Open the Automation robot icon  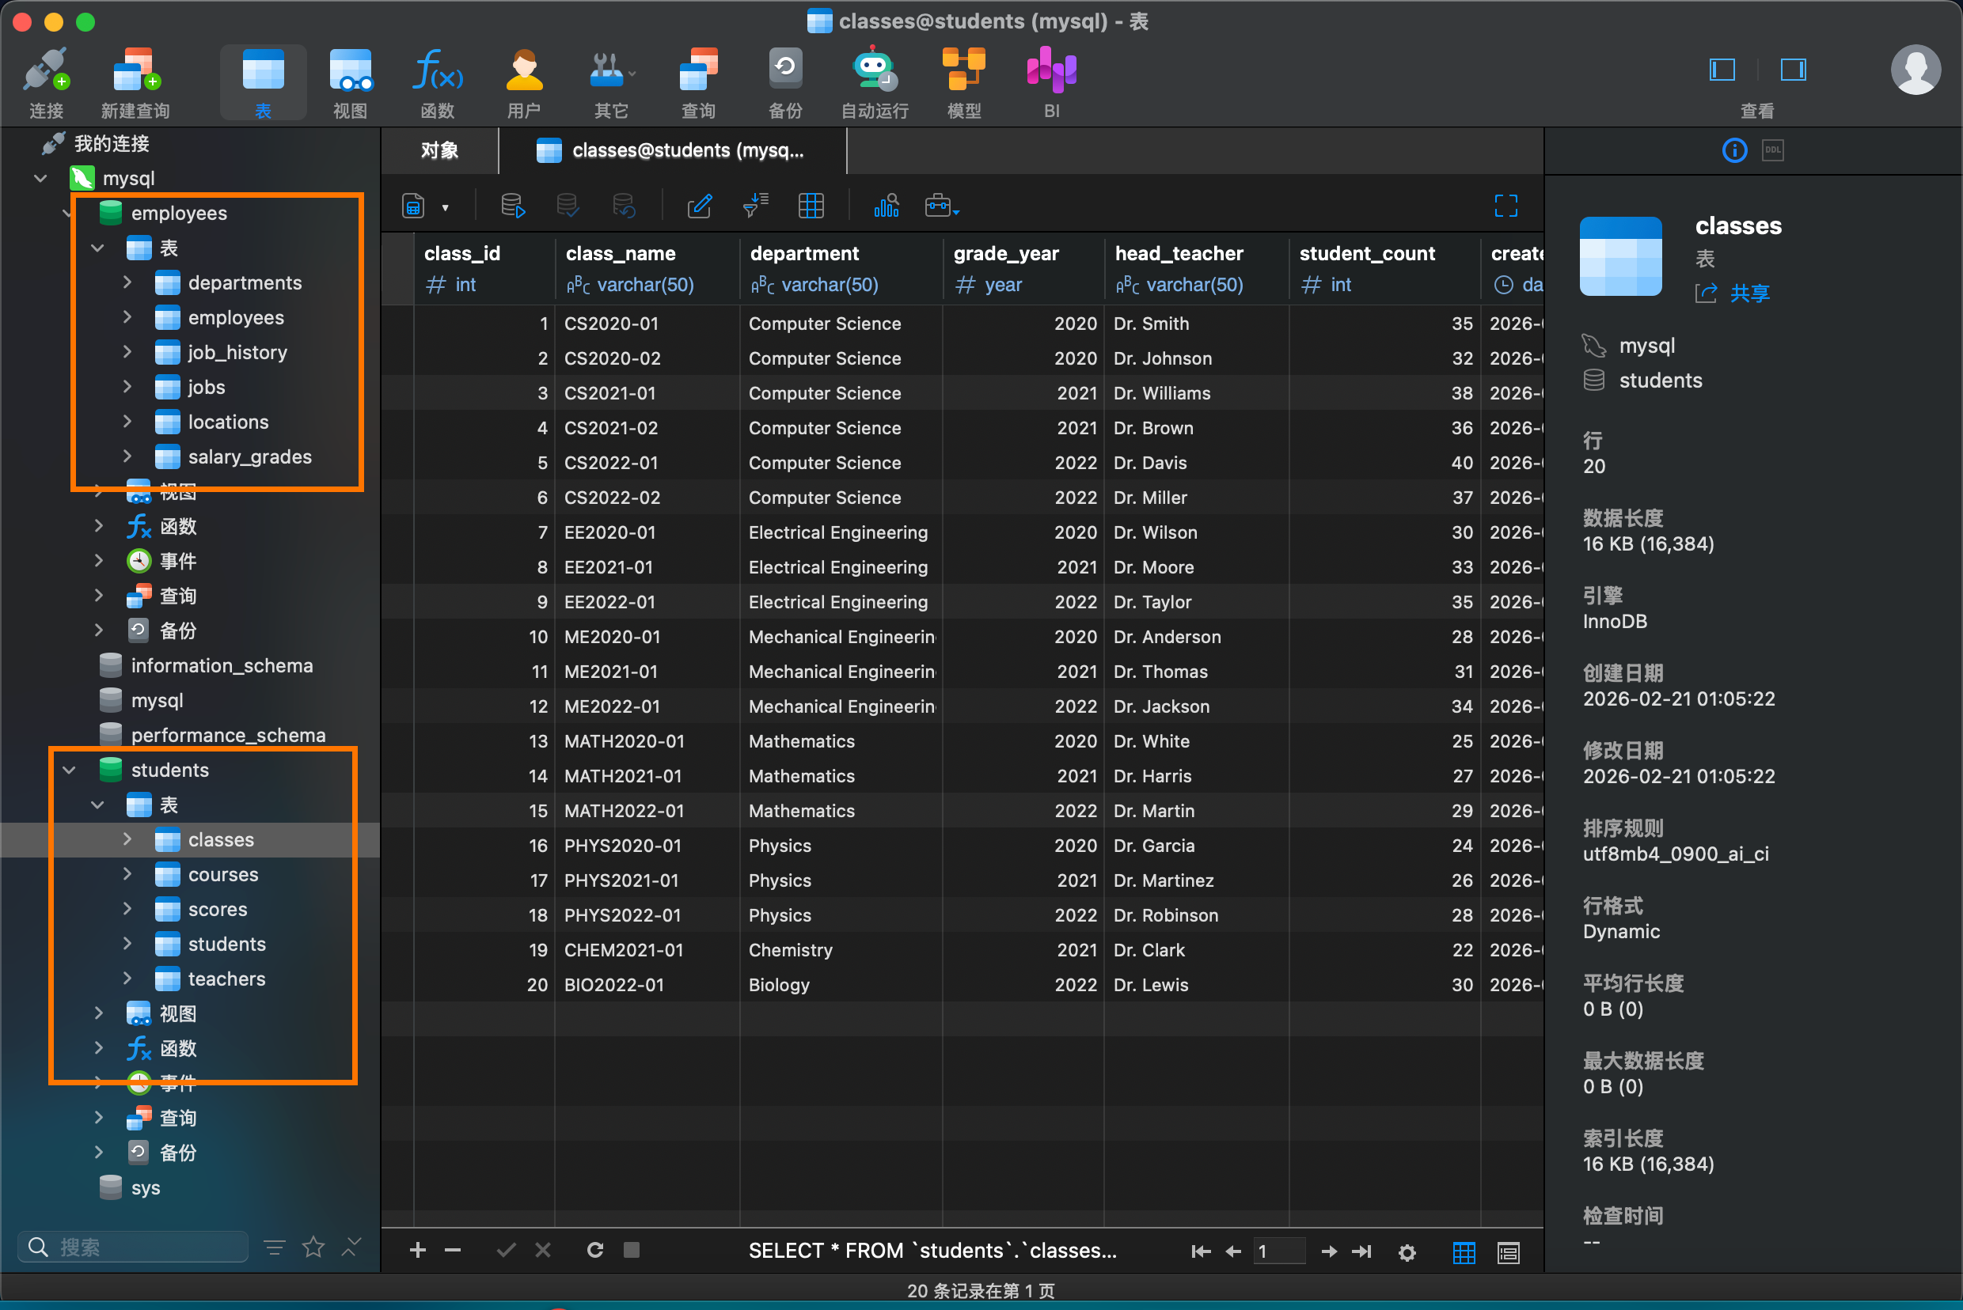point(874,73)
